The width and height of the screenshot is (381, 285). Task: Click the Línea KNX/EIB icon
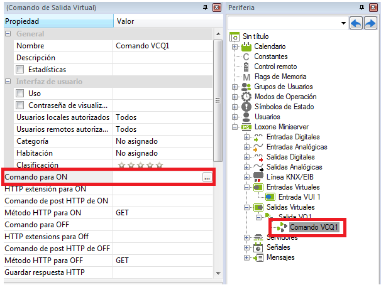[258, 177]
